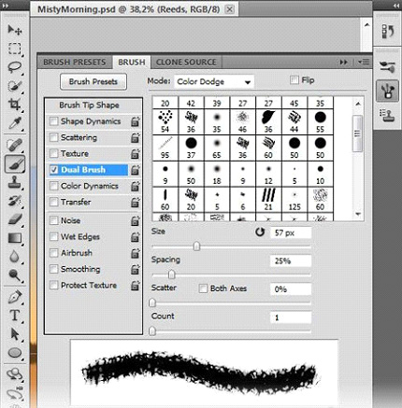Check the Both Axes checkbox
The width and height of the screenshot is (402, 408).
click(203, 288)
